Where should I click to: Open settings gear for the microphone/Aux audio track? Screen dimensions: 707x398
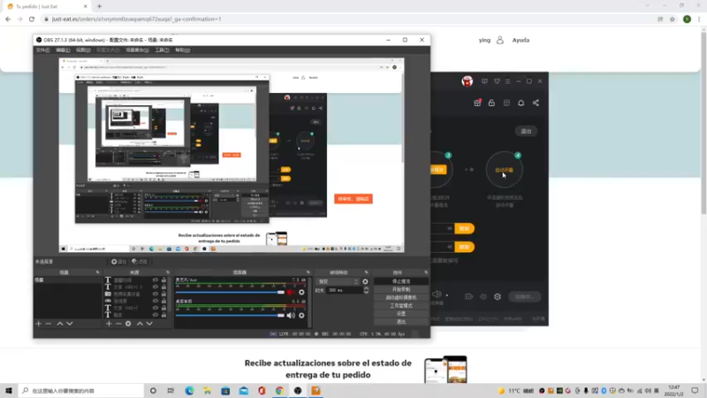[x=301, y=293]
